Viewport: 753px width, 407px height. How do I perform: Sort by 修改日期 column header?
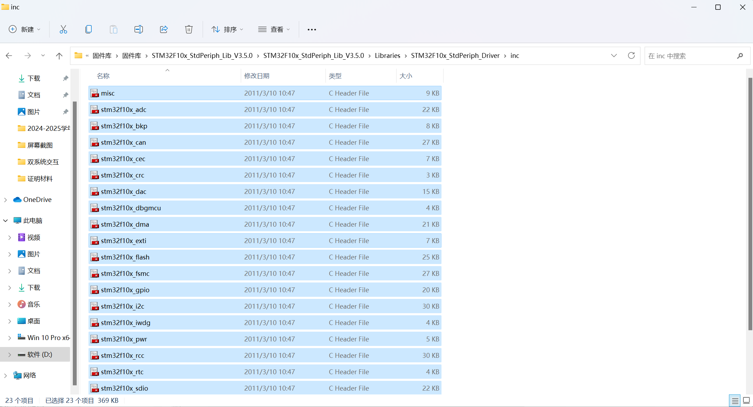[257, 76]
